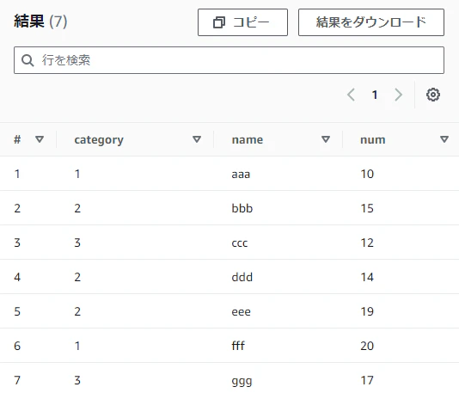Go to next page chevron

coord(399,95)
